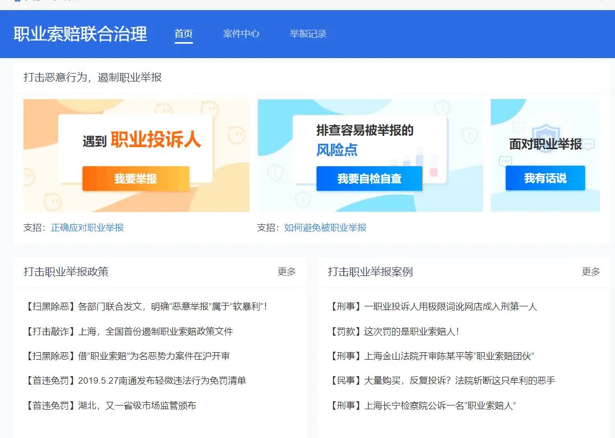Open the 极限词讹网店 criminal case article
The width and height of the screenshot is (615, 438).
coord(433,306)
